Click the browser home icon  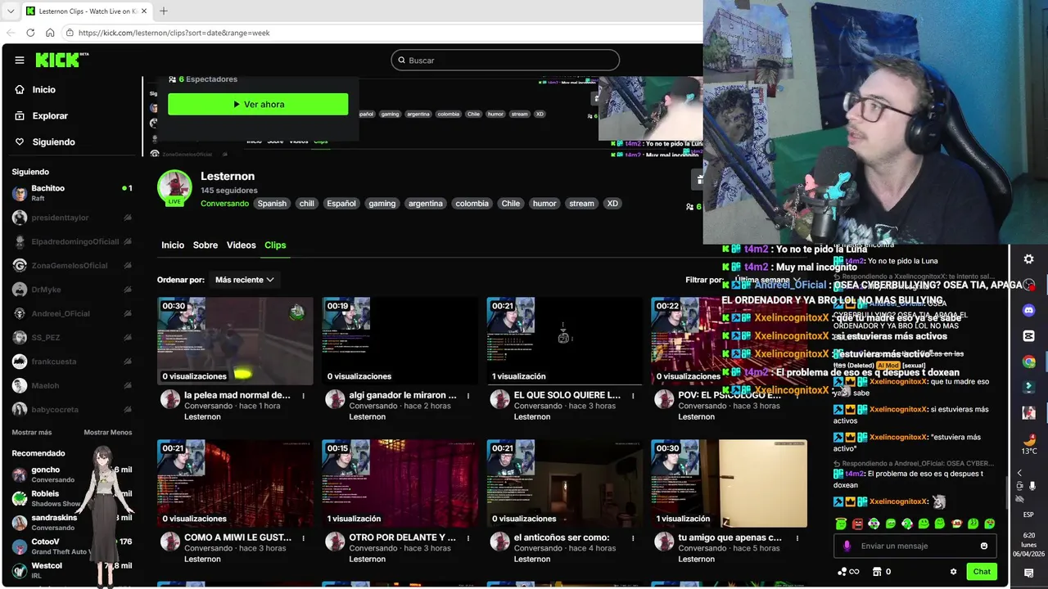50,33
